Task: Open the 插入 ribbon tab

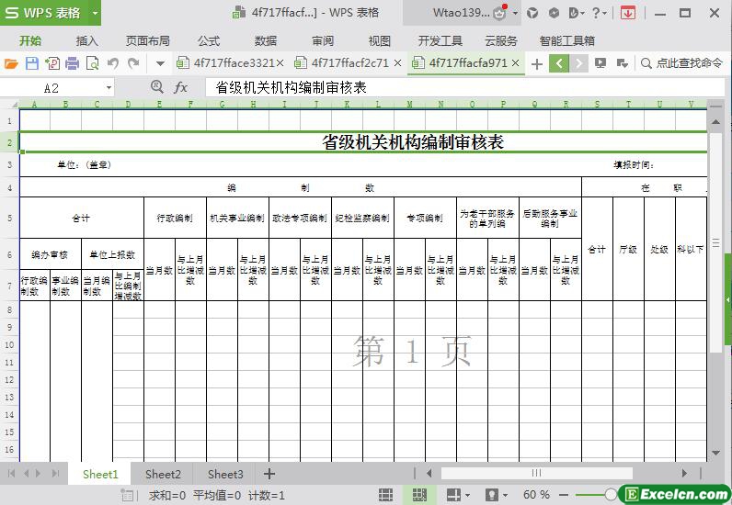Action: pos(87,41)
